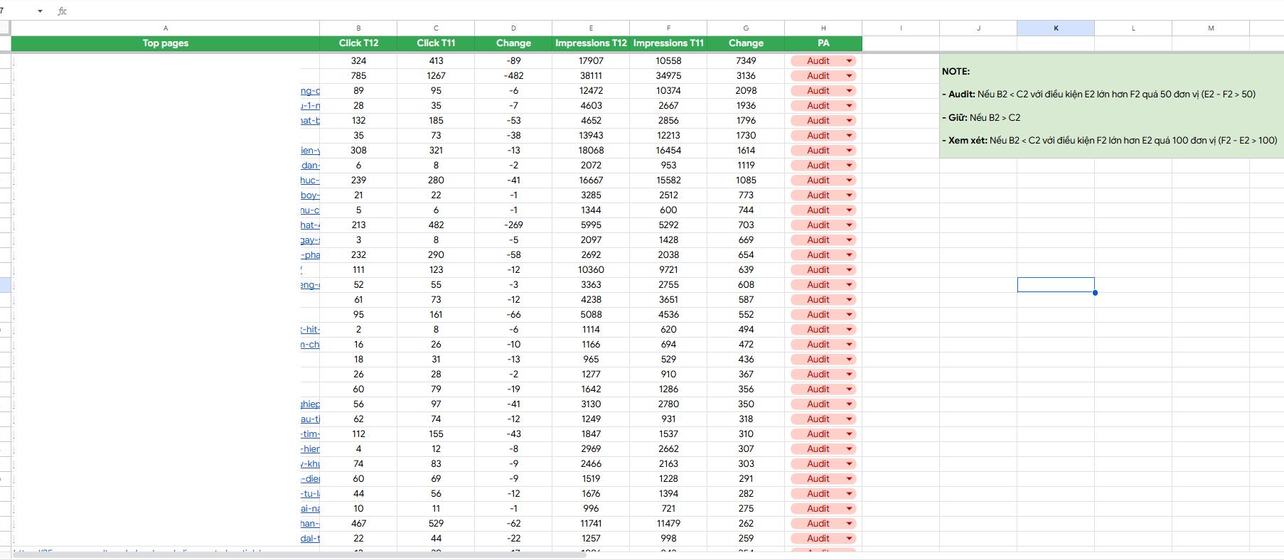Open link ending 'dal-t' in column A
The image size is (1284, 560).
point(310,539)
